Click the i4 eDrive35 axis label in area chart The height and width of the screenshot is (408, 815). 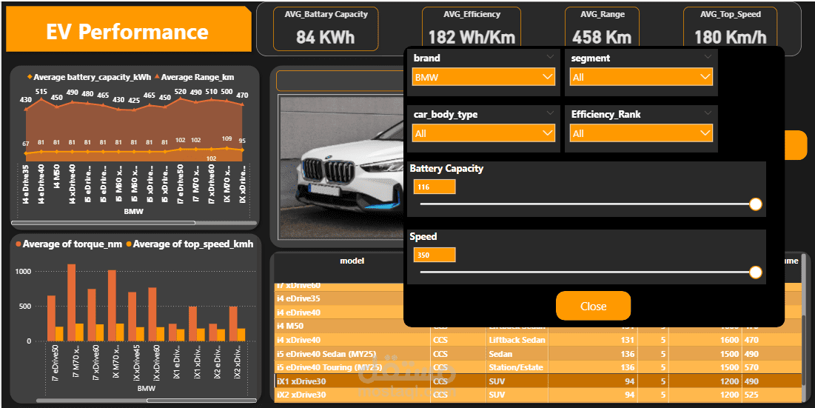25,184
